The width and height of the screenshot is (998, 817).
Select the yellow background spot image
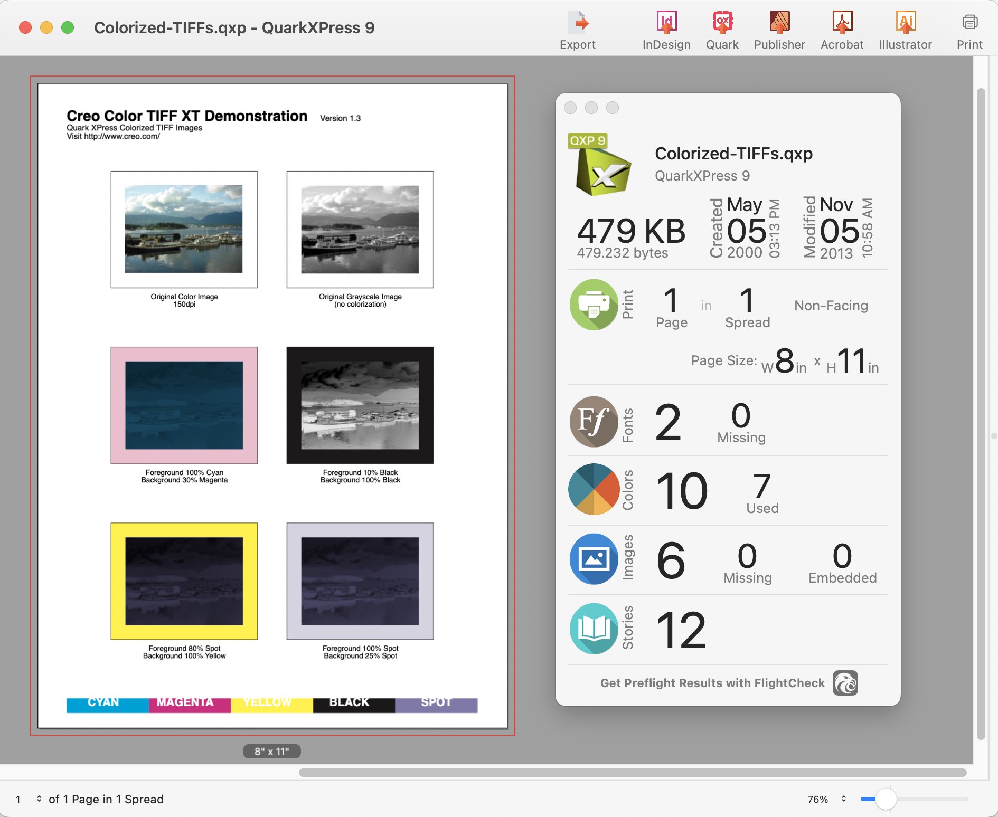184,581
